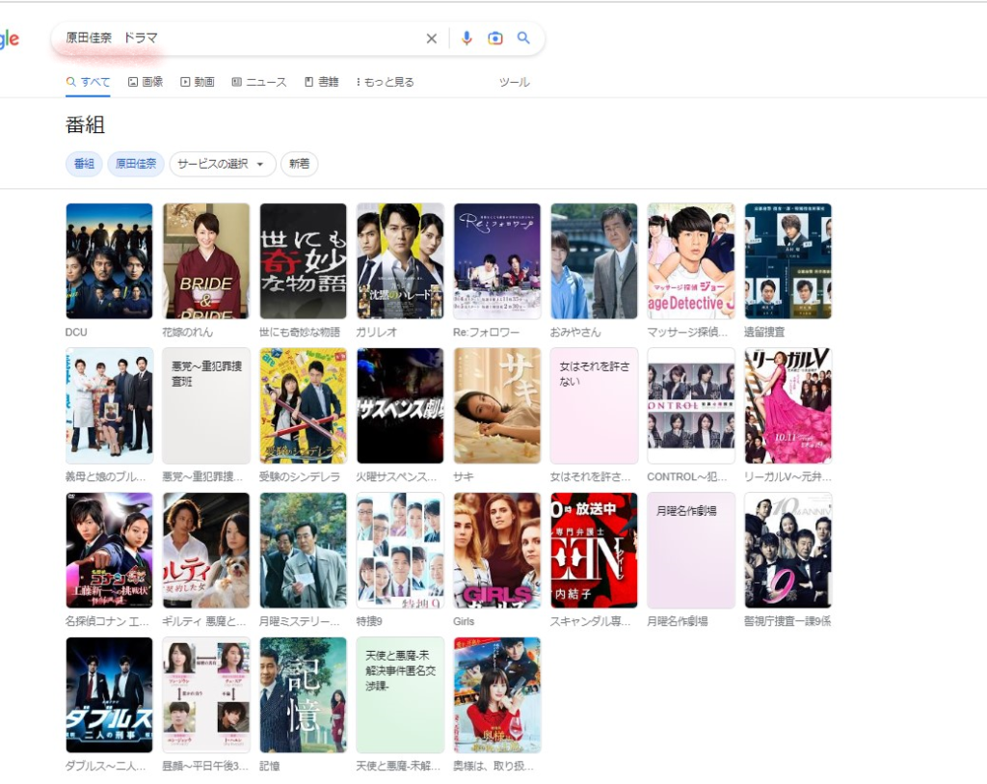Open the Girls poster

tap(497, 551)
